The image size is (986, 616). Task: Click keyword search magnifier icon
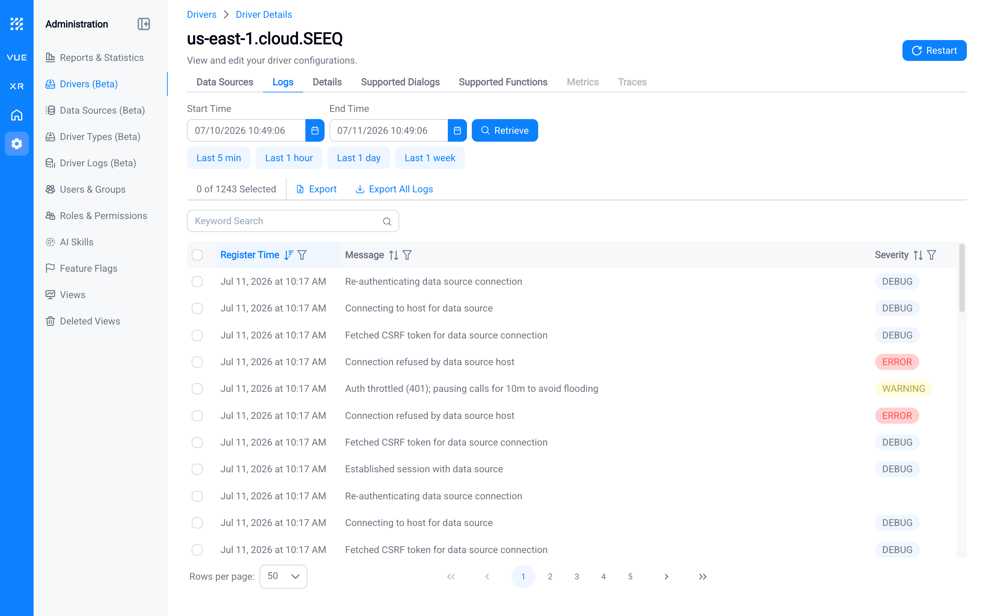387,221
